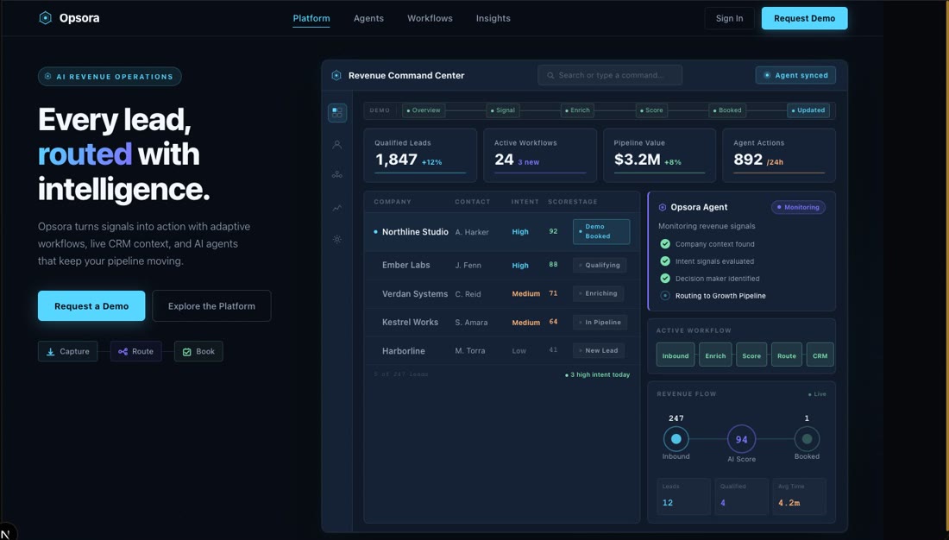Select the Score demo step
The height and width of the screenshot is (540, 949).
652,110
